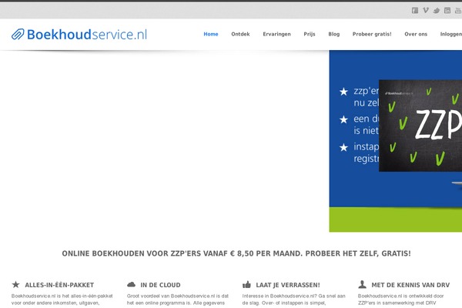Open the Ervaringen menu item
Image resolution: width=462 pixels, height=308 pixels.
pyautogui.click(x=276, y=34)
